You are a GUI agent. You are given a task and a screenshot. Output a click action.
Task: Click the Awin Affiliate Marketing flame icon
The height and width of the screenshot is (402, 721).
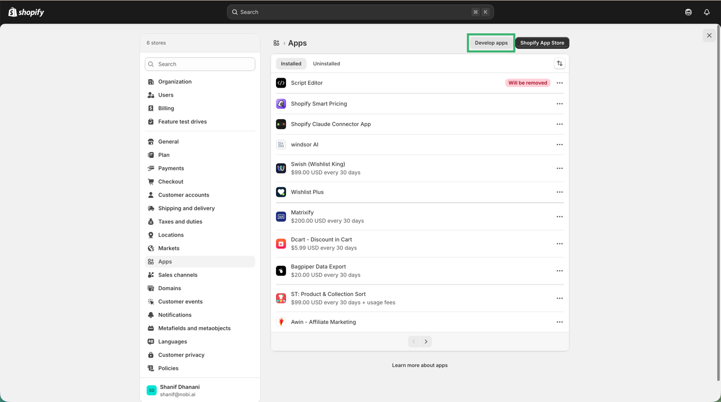point(281,322)
